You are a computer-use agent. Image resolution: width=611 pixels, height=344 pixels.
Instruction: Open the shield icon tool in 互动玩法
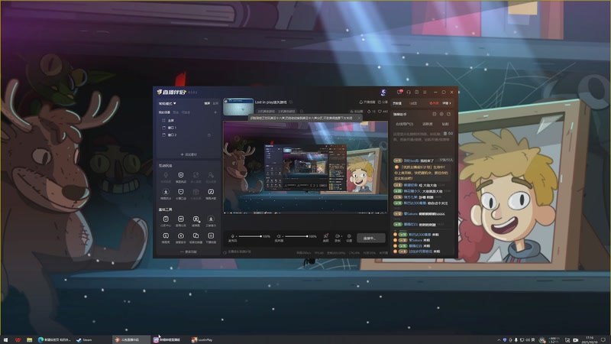(181, 177)
